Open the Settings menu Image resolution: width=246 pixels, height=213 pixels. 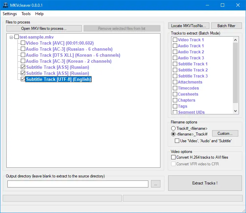10,14
